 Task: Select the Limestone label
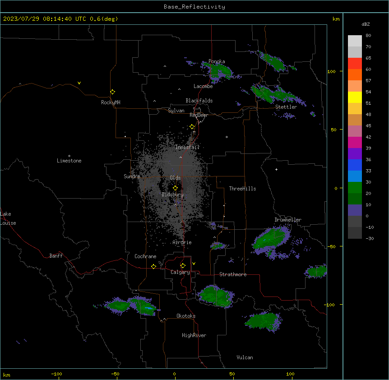pos(69,161)
